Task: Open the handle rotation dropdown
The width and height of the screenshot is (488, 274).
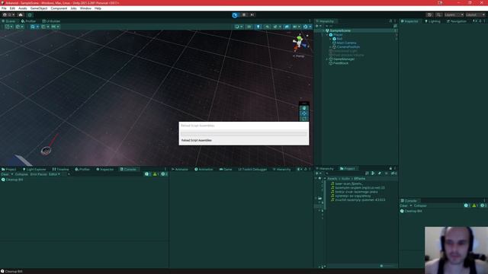Action: [20, 27]
